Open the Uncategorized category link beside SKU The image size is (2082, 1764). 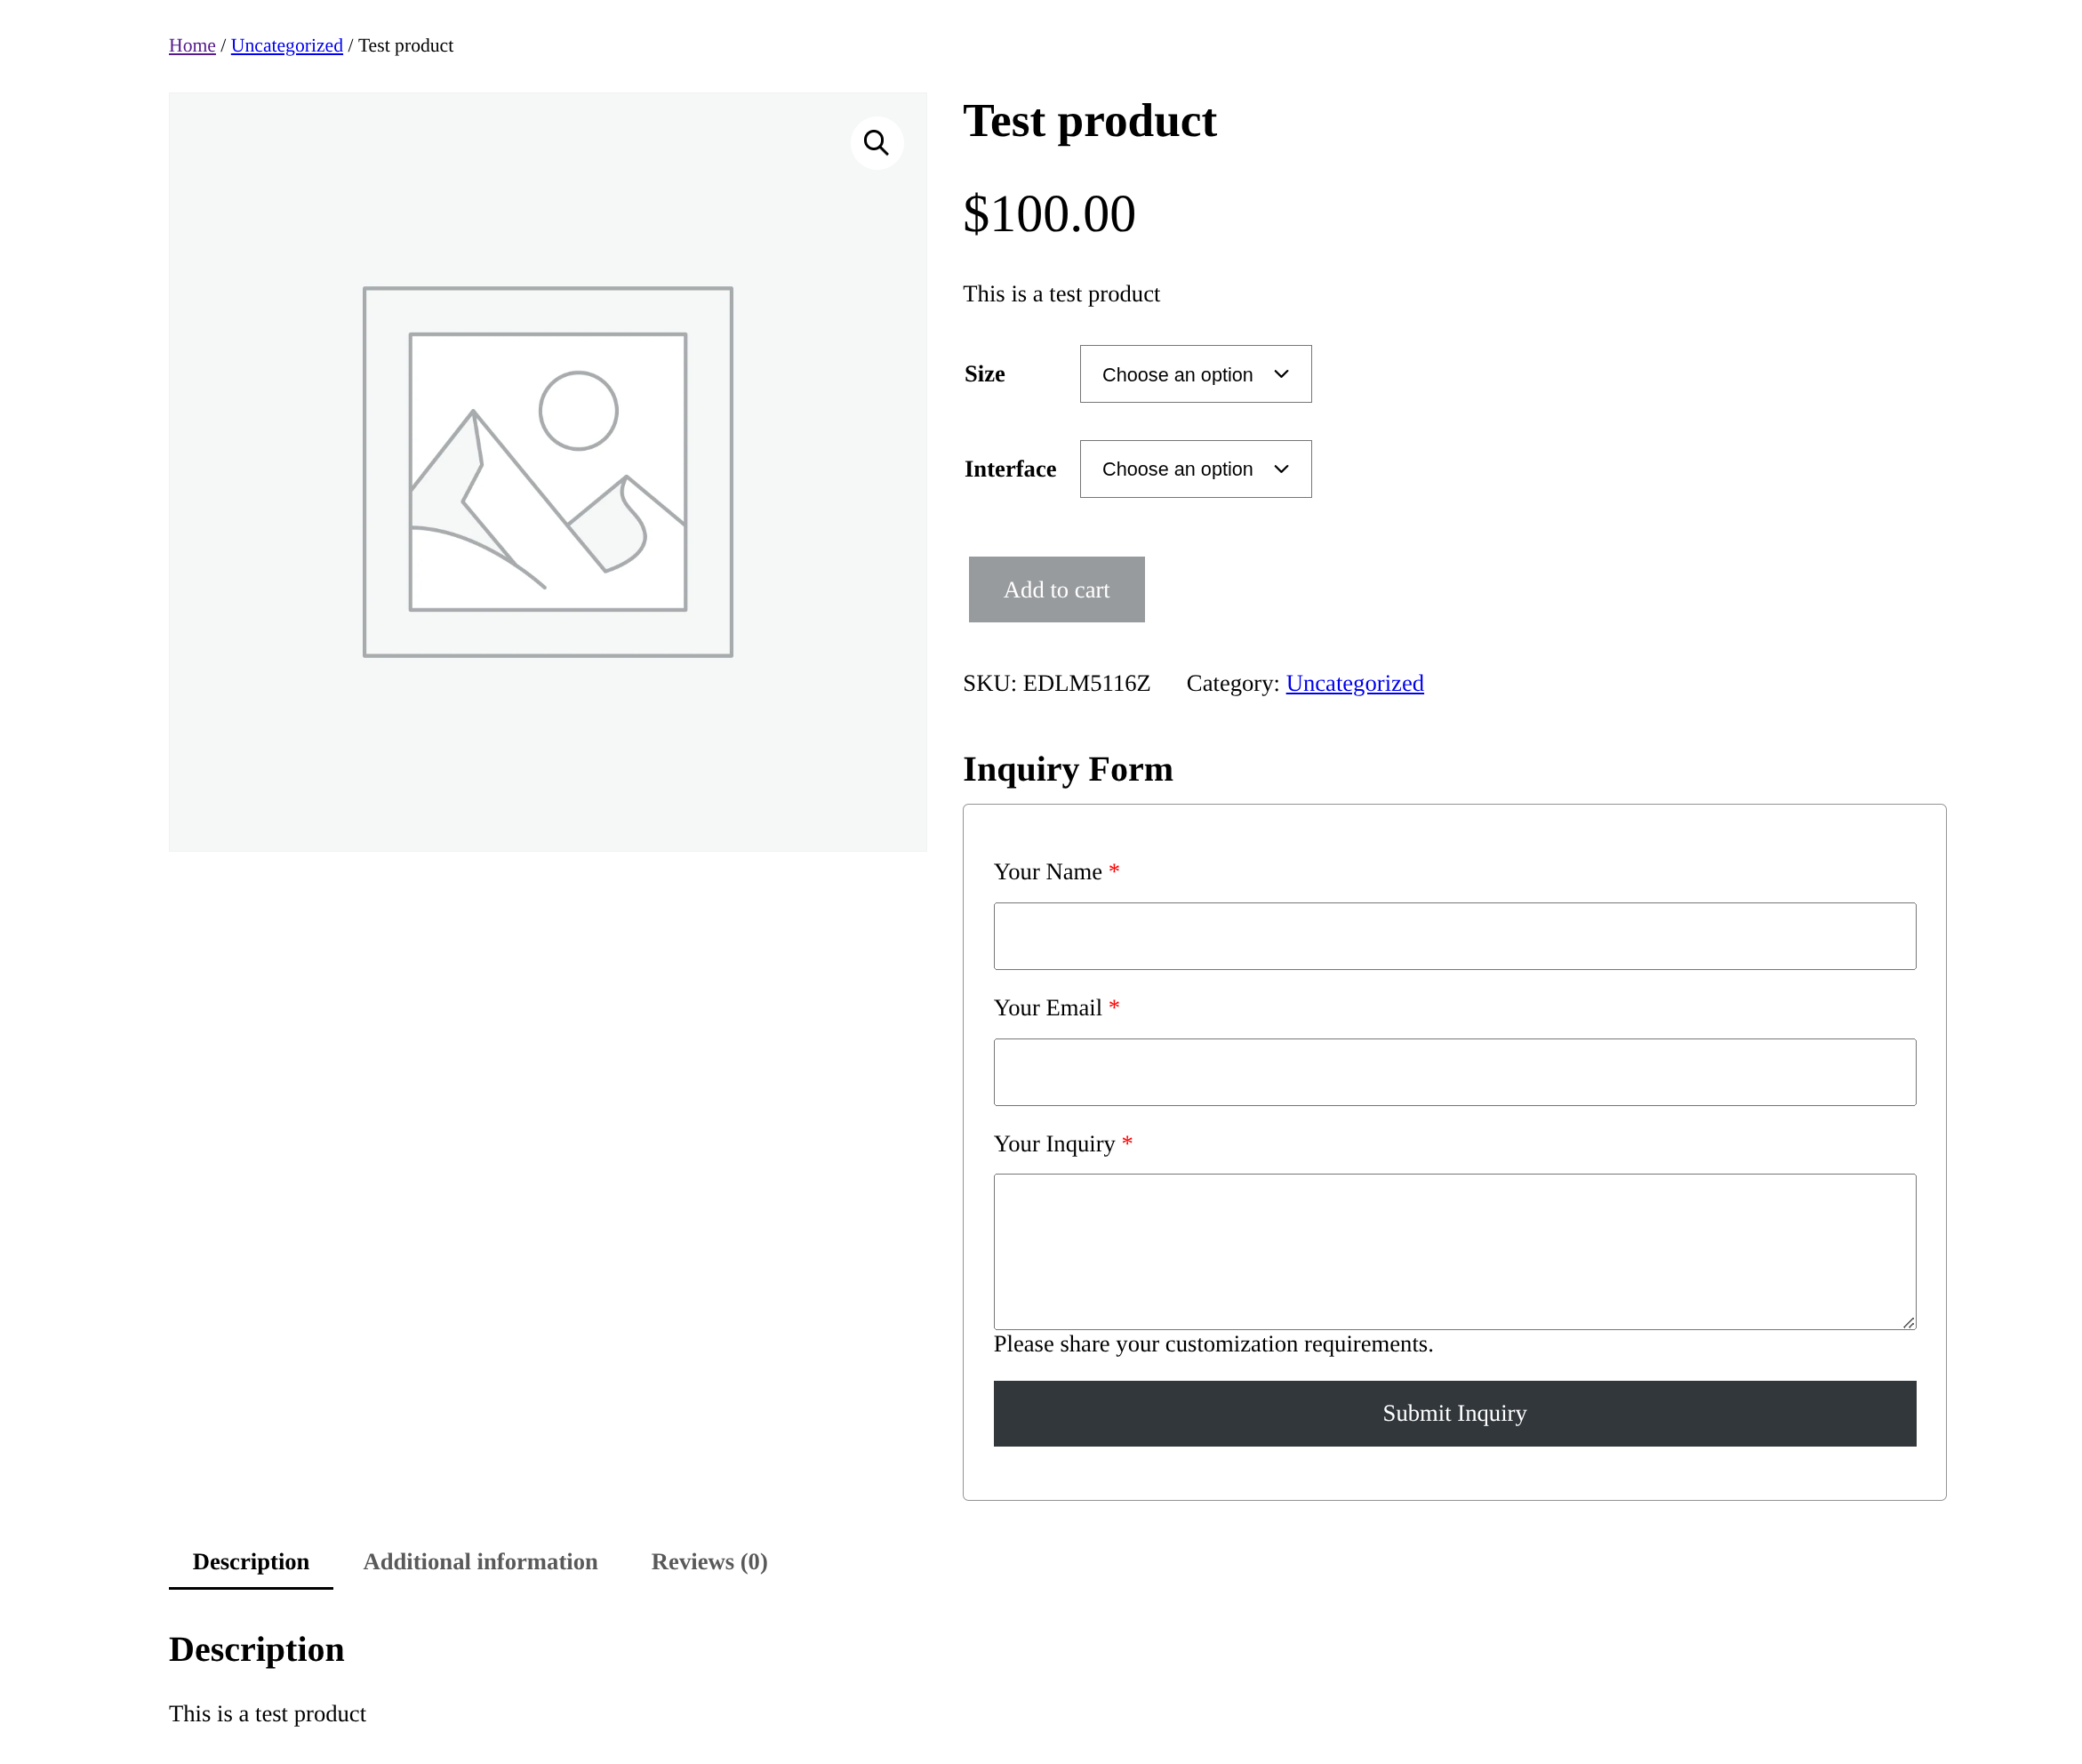pos(1354,683)
